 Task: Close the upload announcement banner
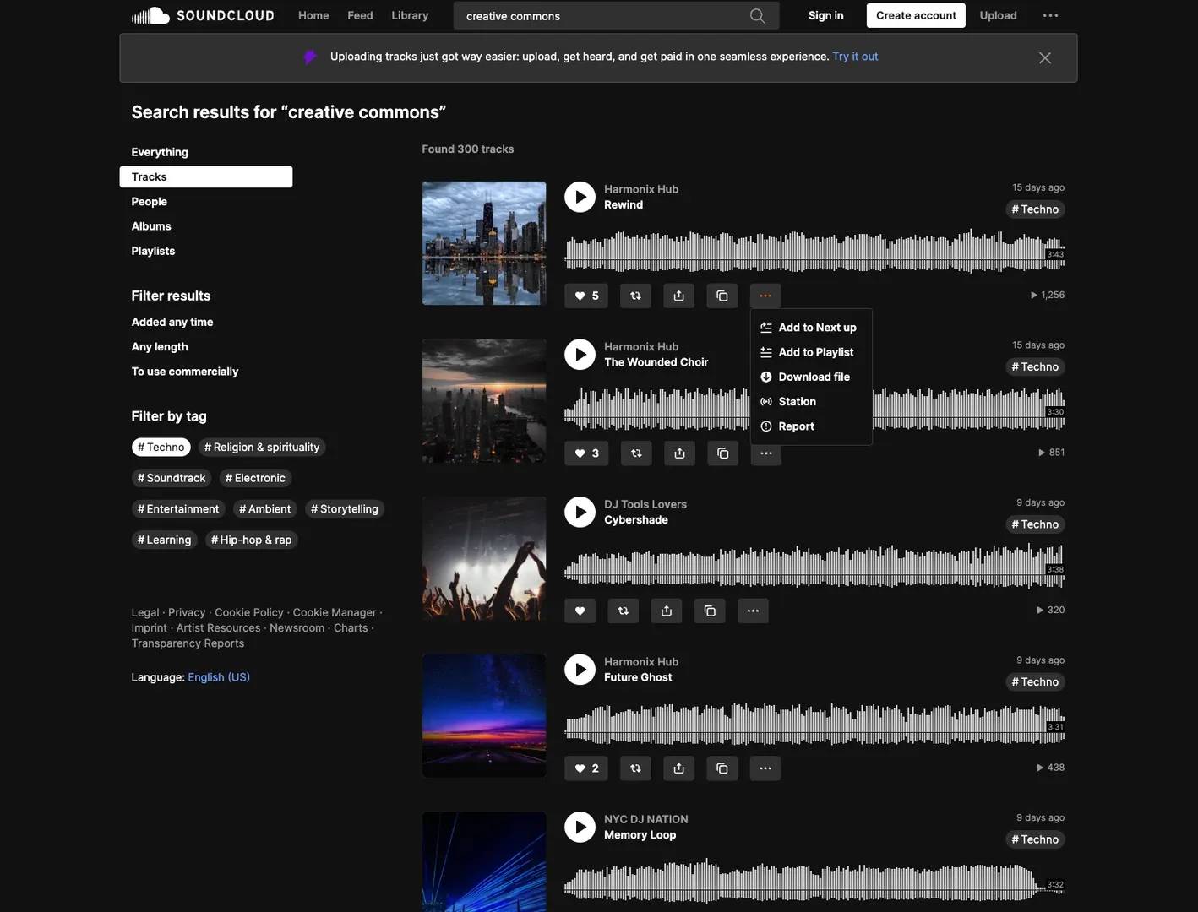click(x=1044, y=57)
